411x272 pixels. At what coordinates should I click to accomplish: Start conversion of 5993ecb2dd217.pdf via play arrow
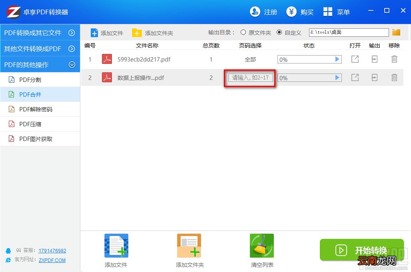337,60
